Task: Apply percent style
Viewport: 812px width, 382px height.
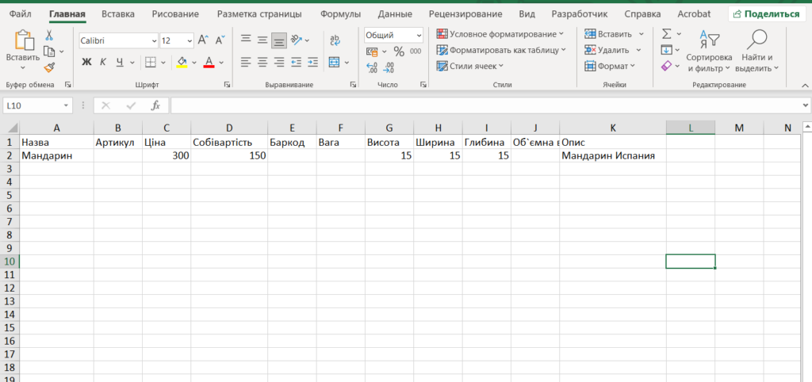Action: (399, 52)
